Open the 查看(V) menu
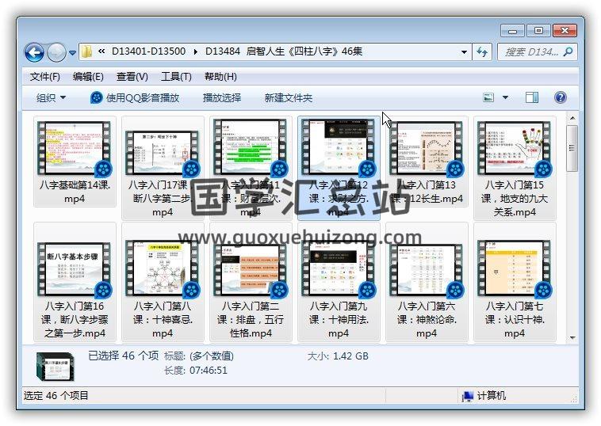 (132, 77)
